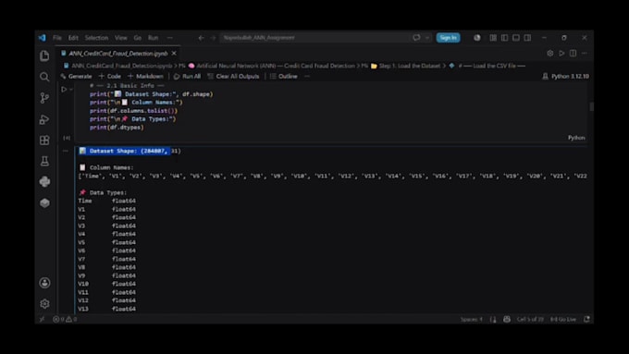Open the Go menu
The image size is (629, 354).
coord(138,38)
